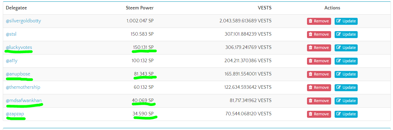Open the @silvergoldbotty profile link
The image size is (393, 130).
coord(23,21)
